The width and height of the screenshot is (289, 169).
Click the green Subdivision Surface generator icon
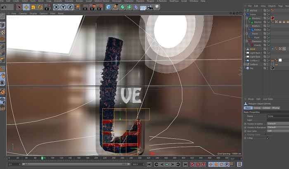[x=122, y=7]
